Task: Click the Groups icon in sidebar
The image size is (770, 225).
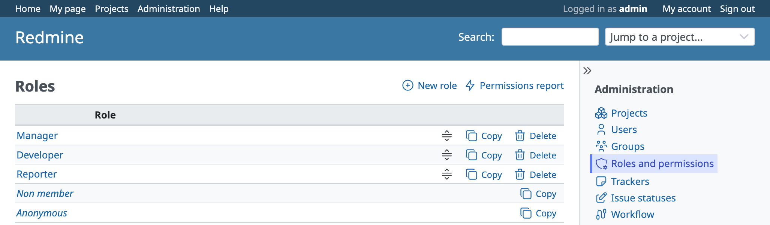Action: [x=601, y=146]
